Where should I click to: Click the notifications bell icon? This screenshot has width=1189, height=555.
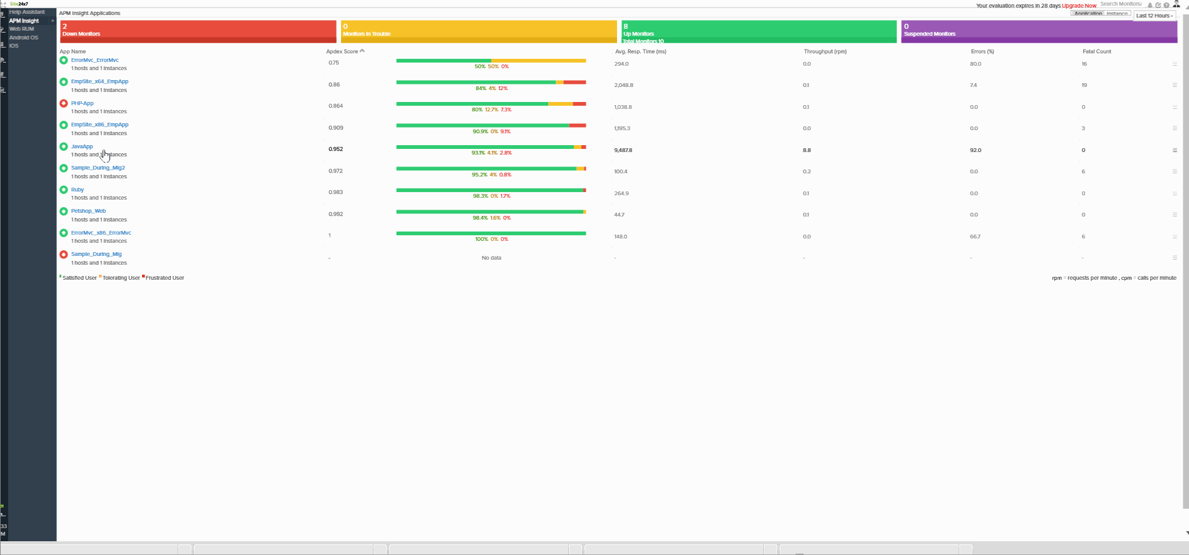tap(1150, 5)
